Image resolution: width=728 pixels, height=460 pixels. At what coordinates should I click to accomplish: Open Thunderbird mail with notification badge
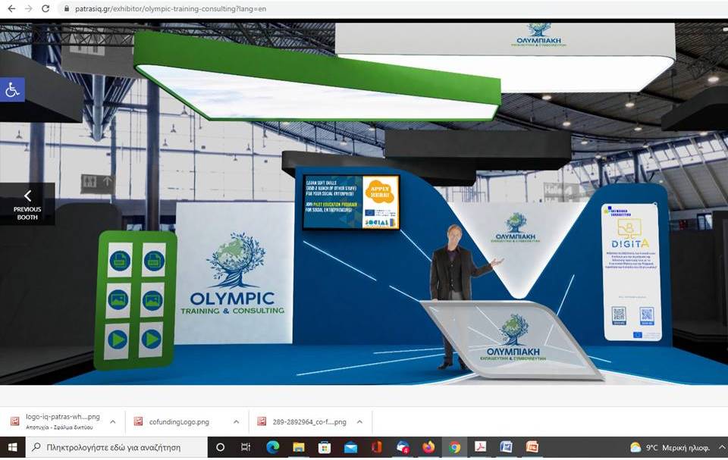tap(403, 447)
